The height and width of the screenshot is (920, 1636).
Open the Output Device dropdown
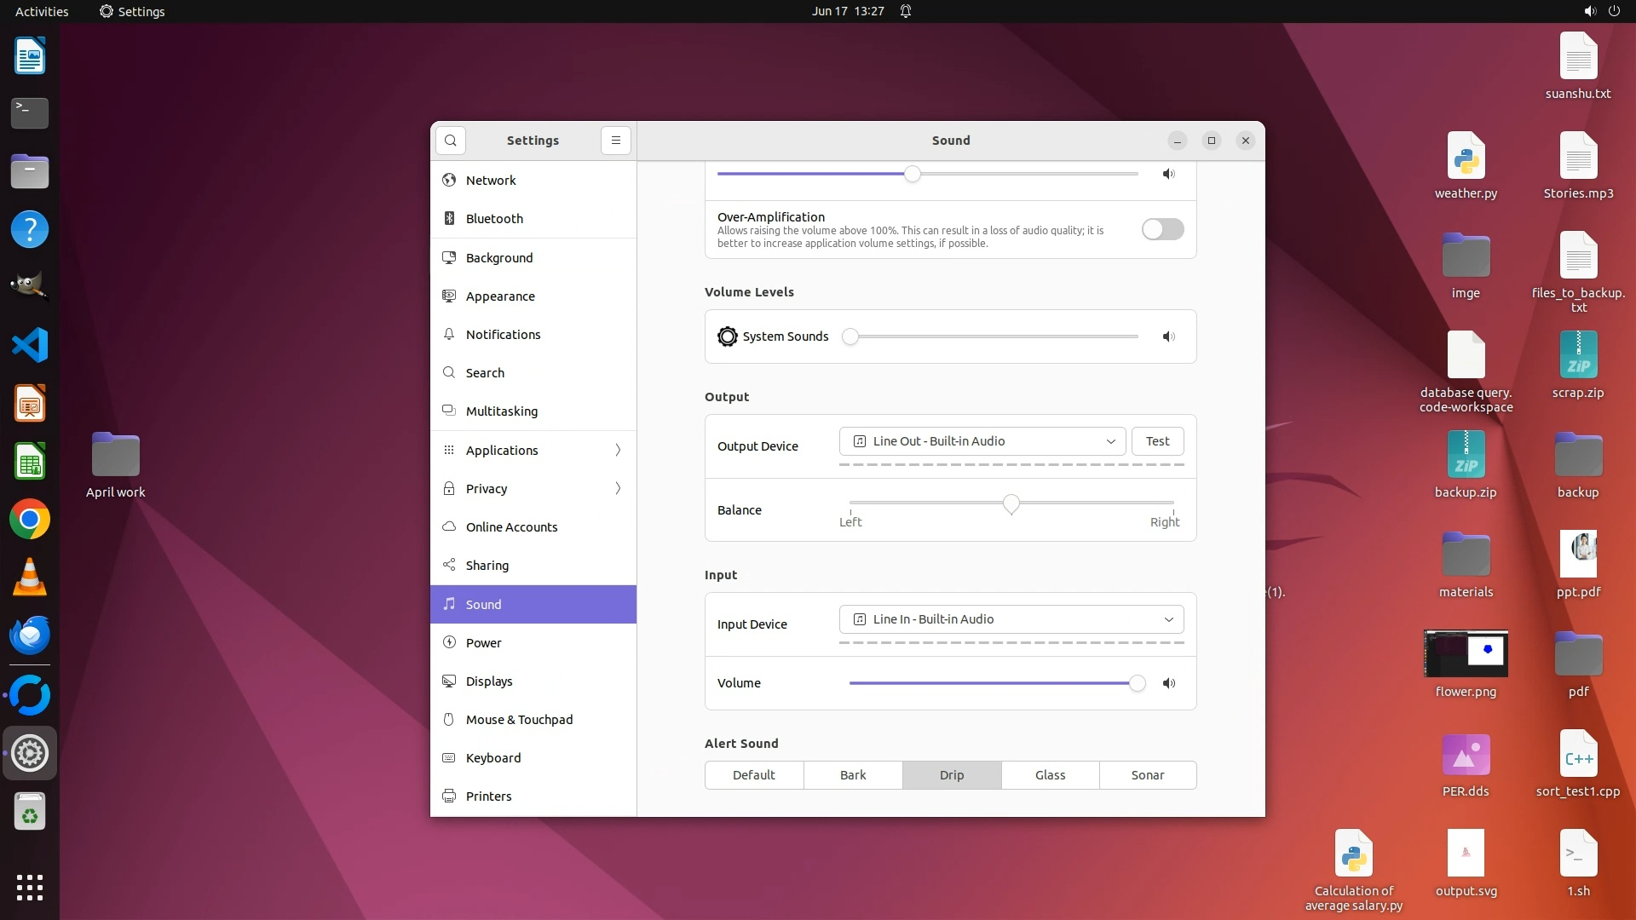(x=982, y=441)
